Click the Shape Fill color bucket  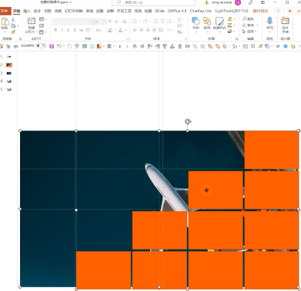(229, 19)
